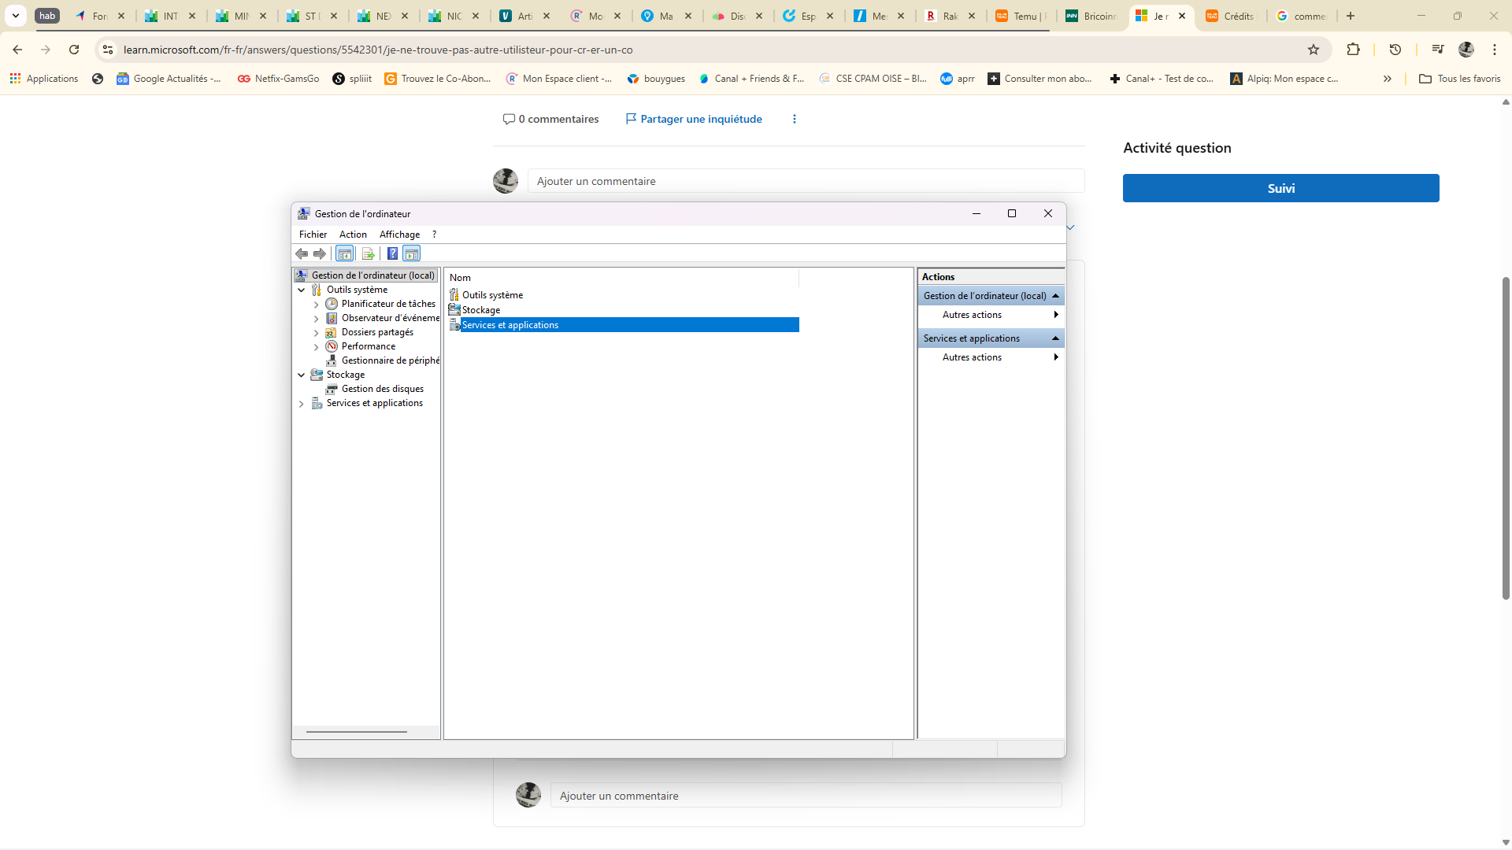Select Gestion des disques node
Viewport: 1512px width, 850px height.
coord(382,389)
